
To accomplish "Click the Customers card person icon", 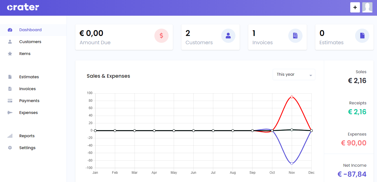I will [228, 36].
